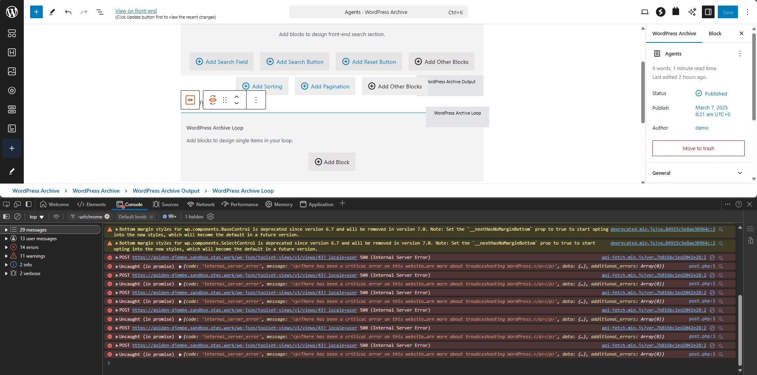Click Add Block in the Archive Loop
The height and width of the screenshot is (375, 757).
click(332, 162)
